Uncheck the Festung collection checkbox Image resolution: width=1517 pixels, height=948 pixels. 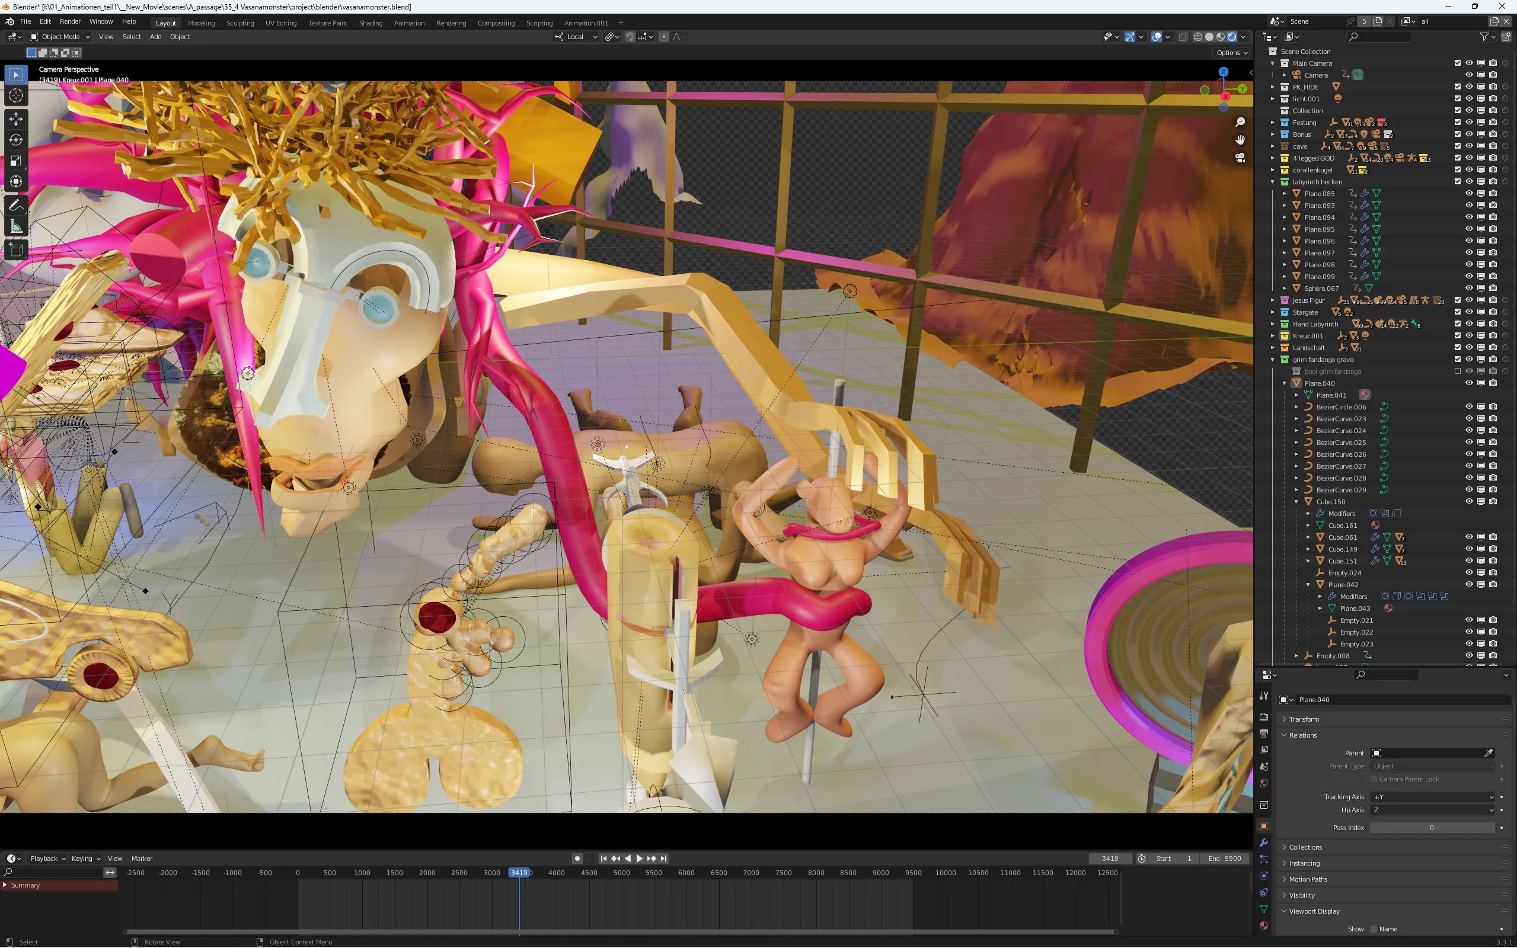coord(1458,123)
